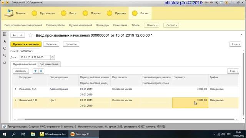Image resolution: width=246 pixels, height=138 pixels.
Task: Open the Продажи section
Action: [x=116, y=13]
